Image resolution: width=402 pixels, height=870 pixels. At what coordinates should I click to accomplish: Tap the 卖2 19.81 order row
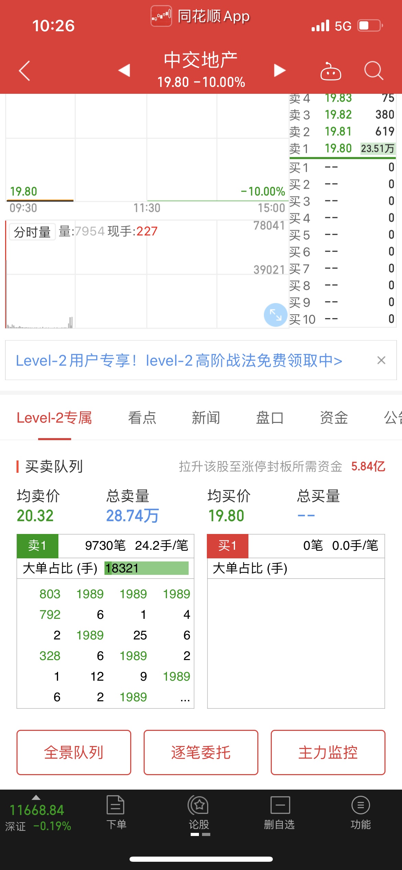point(342,132)
